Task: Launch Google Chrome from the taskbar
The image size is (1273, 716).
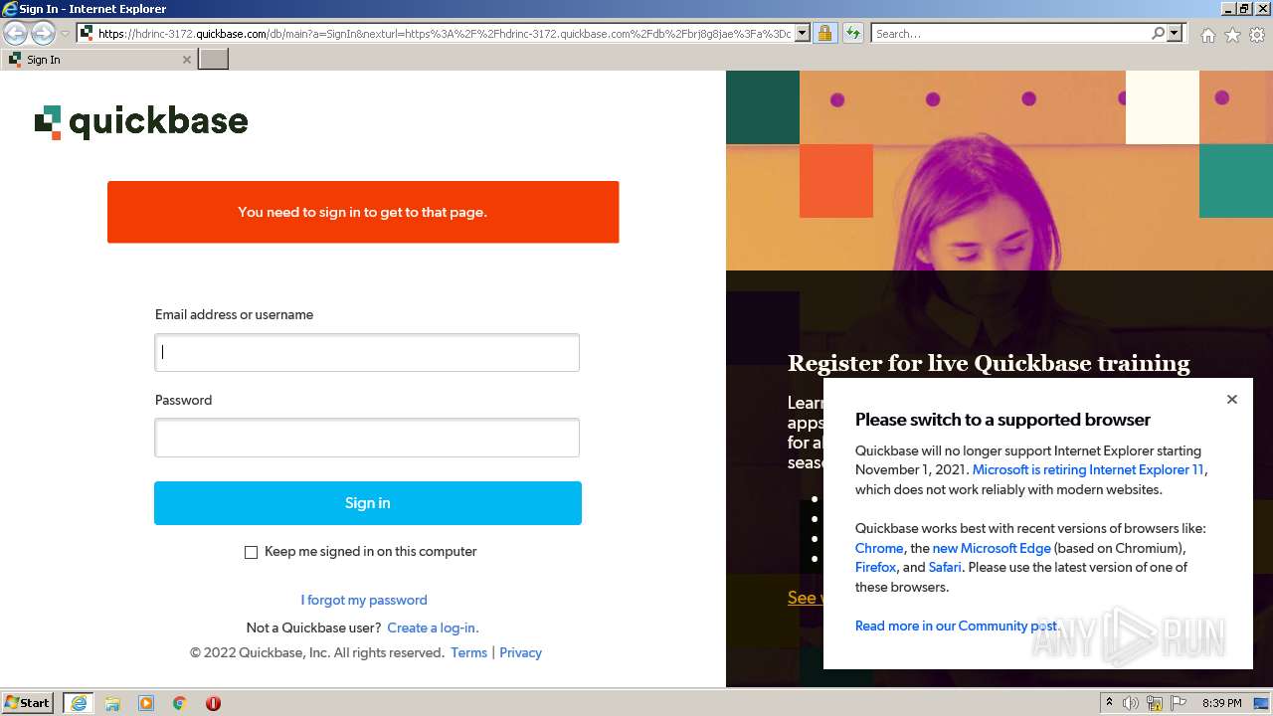Action: click(180, 703)
